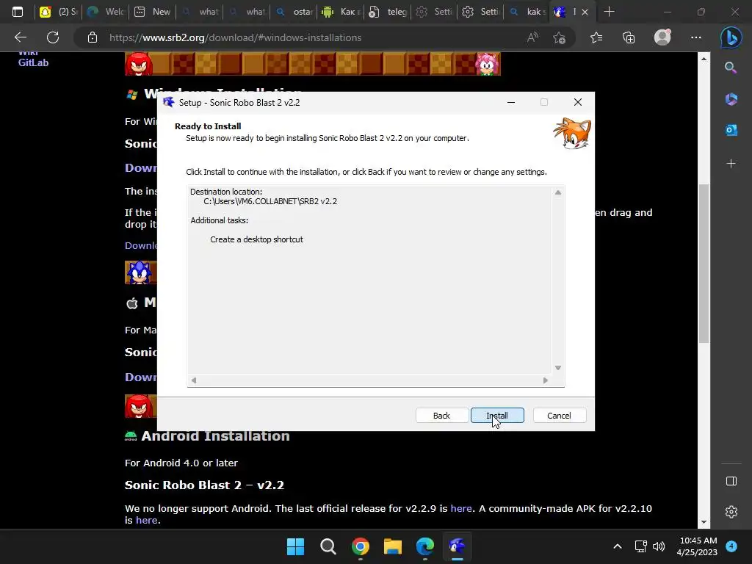Add this page to favorites

click(x=559, y=37)
